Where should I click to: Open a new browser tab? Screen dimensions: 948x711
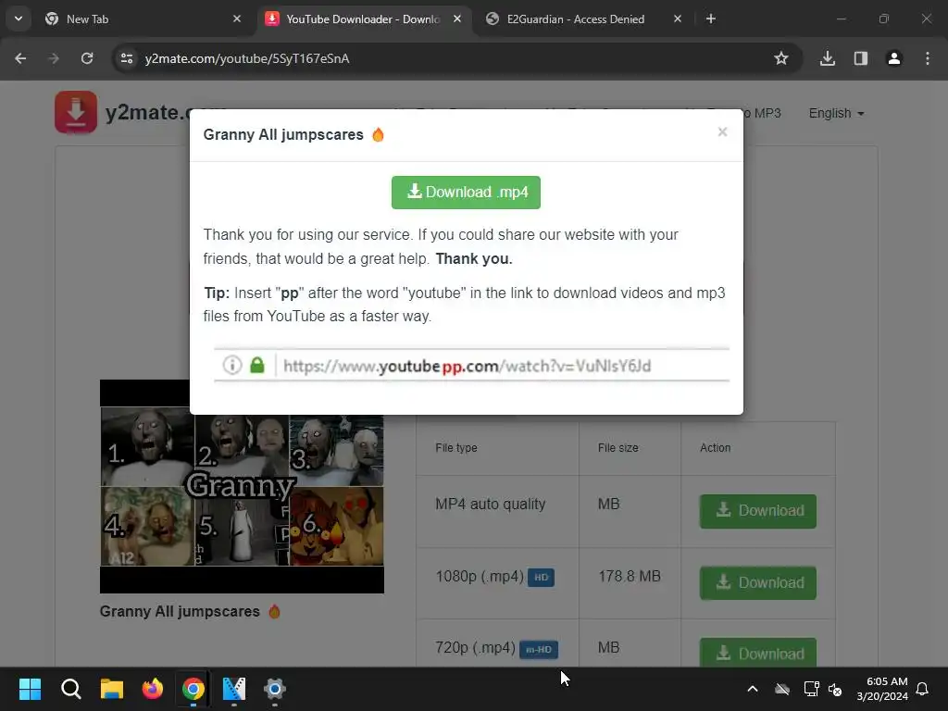(711, 19)
